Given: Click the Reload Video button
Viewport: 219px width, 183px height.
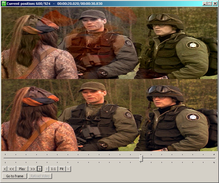Looking at the screenshot, I should 40,176.
